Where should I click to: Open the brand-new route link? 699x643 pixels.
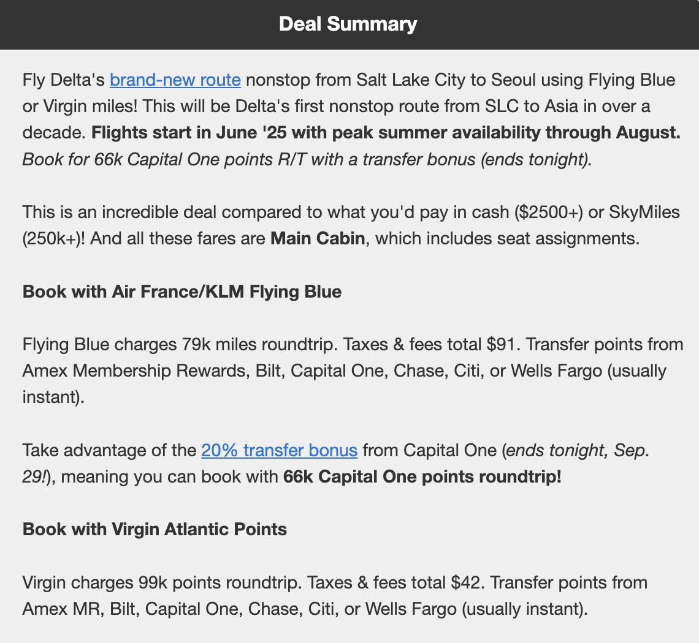175,80
